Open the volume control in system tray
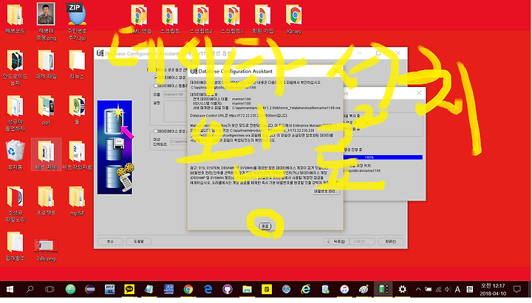The image size is (532, 303). click(448, 290)
